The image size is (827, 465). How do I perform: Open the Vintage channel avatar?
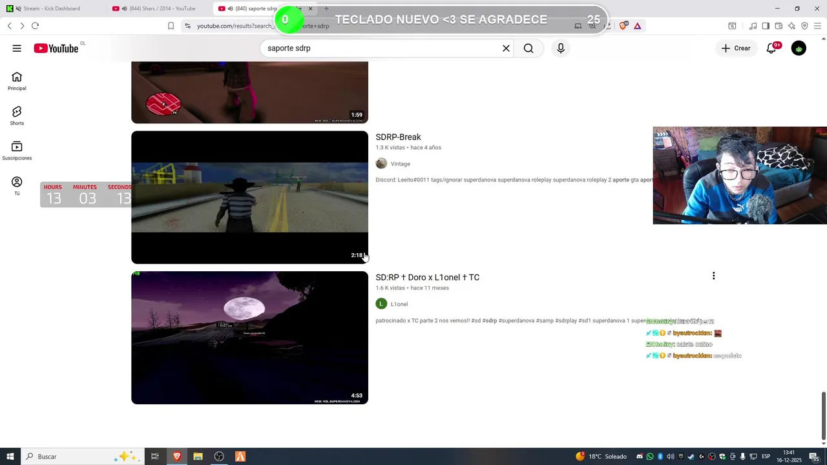click(381, 163)
